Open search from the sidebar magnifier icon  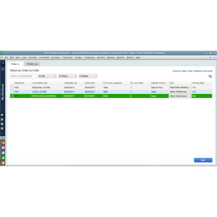[3, 69]
